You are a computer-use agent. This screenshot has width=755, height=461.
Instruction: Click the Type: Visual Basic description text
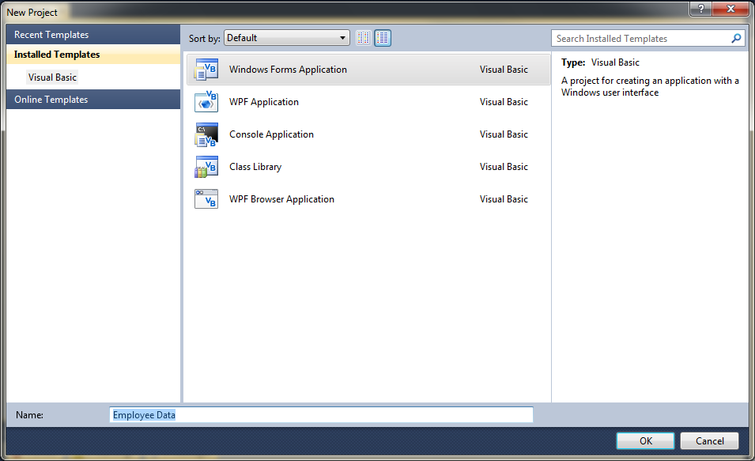click(600, 62)
